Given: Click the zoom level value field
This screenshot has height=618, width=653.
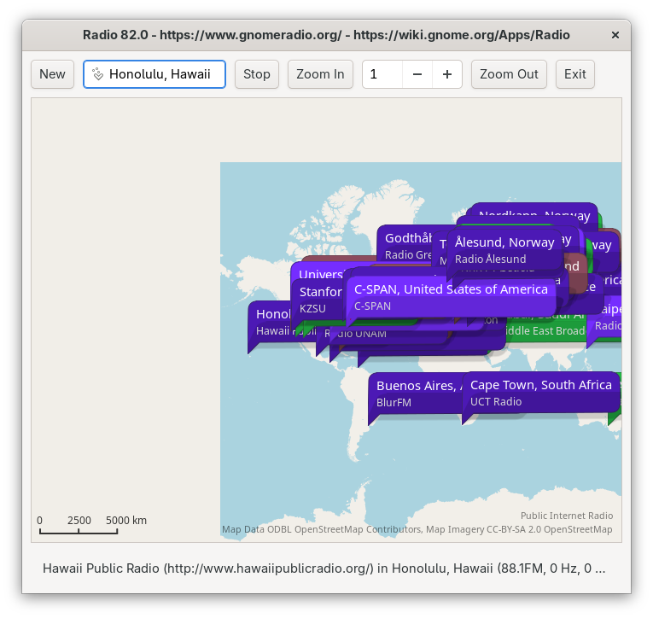Looking at the screenshot, I should [382, 74].
